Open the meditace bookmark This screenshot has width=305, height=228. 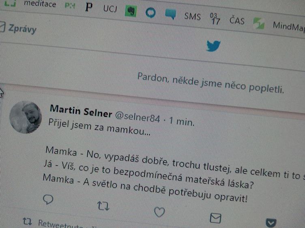click(x=40, y=4)
